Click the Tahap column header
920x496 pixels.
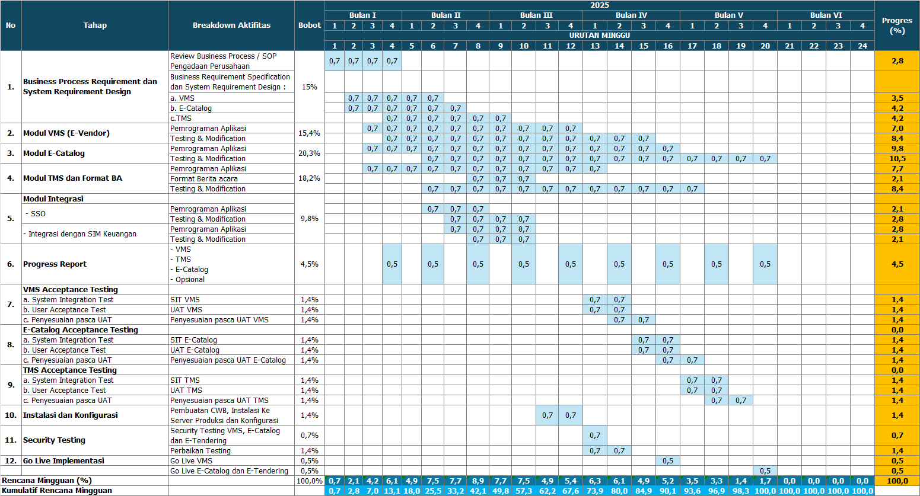point(95,25)
